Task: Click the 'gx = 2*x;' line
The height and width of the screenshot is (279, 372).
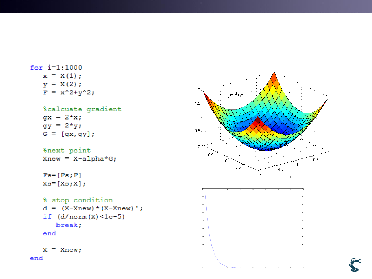Action: pyautogui.click(x=62, y=117)
